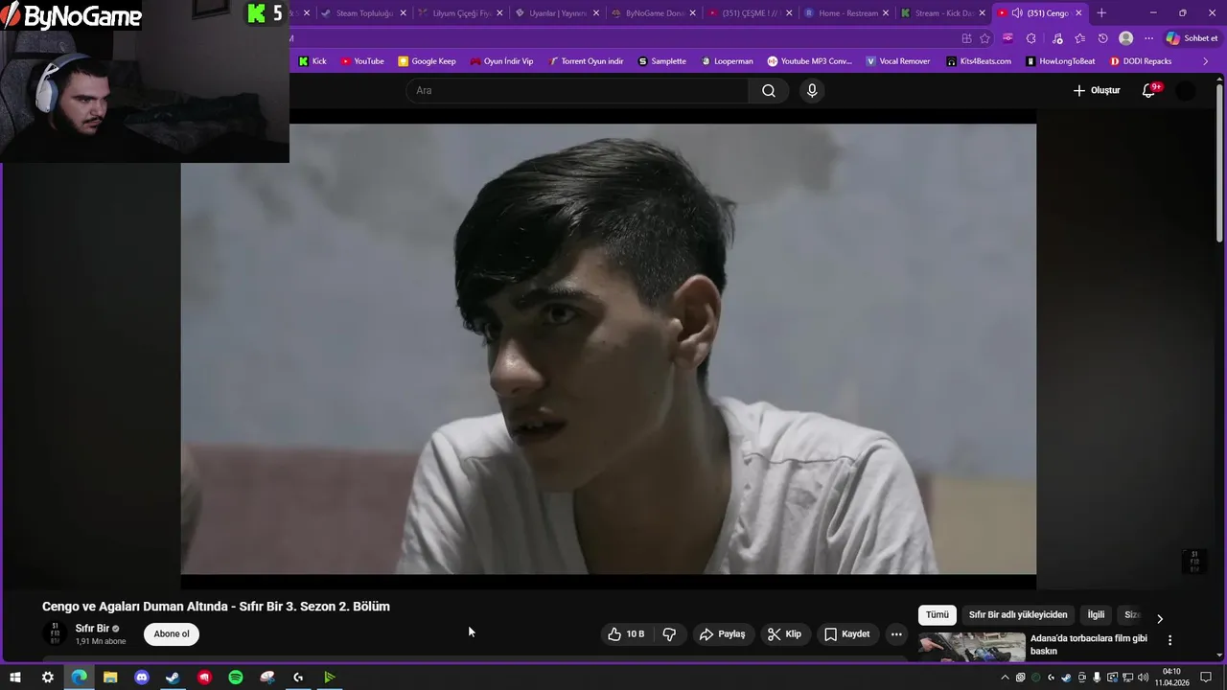
Task: Open the Kits4Beats.com bookmark
Action: point(979,61)
